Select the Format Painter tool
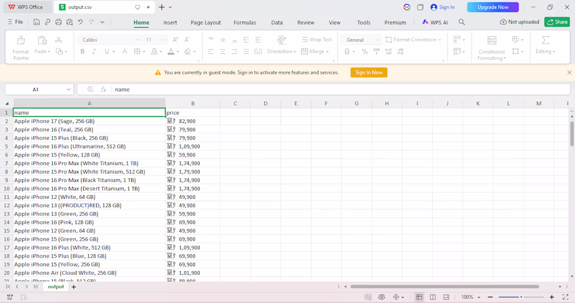 pos(21,48)
